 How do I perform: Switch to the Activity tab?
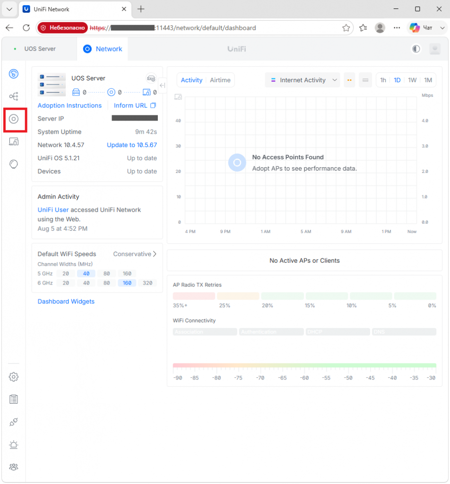point(191,80)
